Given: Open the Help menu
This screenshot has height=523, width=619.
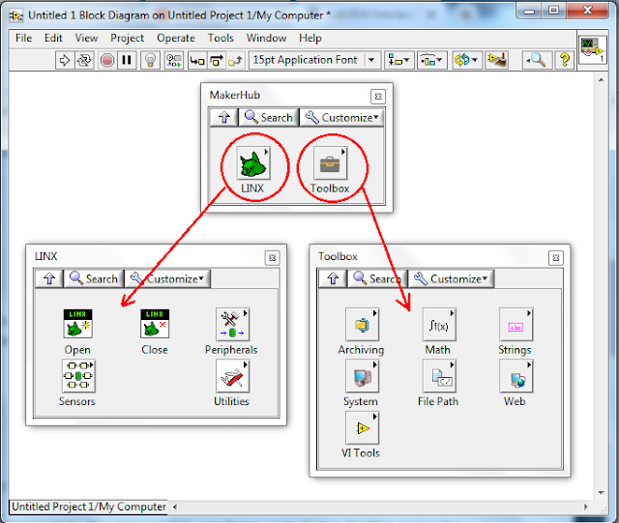Looking at the screenshot, I should pos(310,38).
